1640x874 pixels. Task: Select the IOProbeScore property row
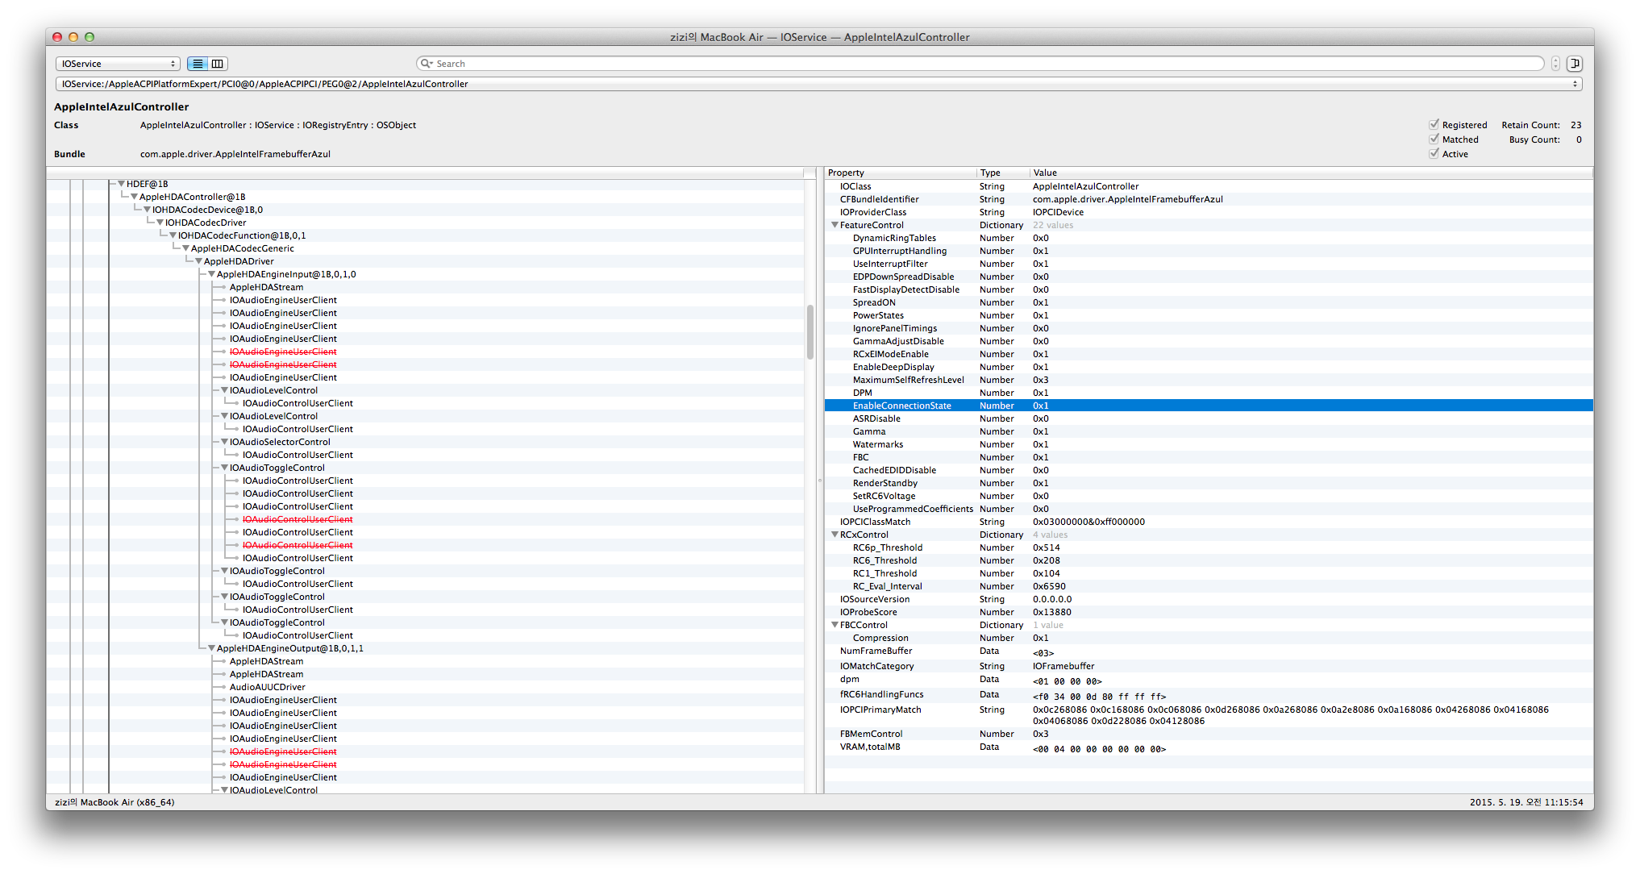[1209, 612]
